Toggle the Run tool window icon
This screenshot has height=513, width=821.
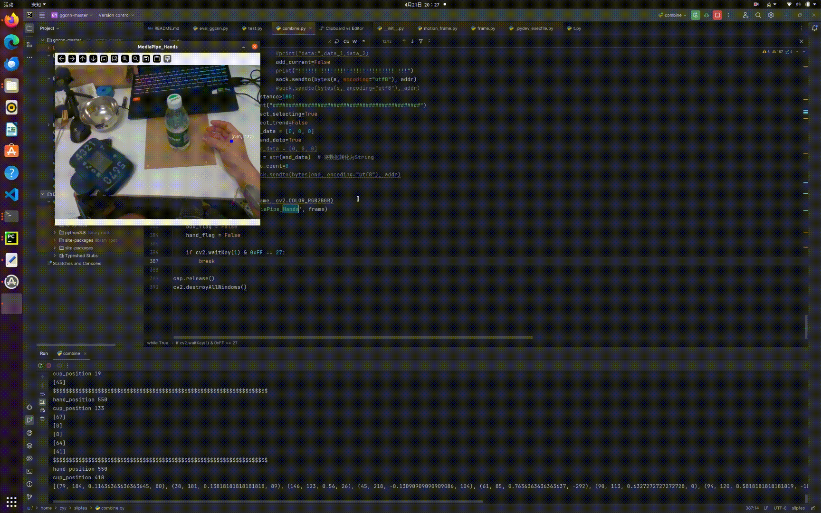tap(29, 420)
